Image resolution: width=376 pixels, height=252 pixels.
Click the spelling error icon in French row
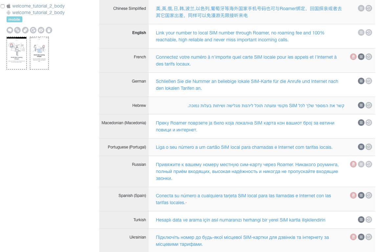coord(353,57)
